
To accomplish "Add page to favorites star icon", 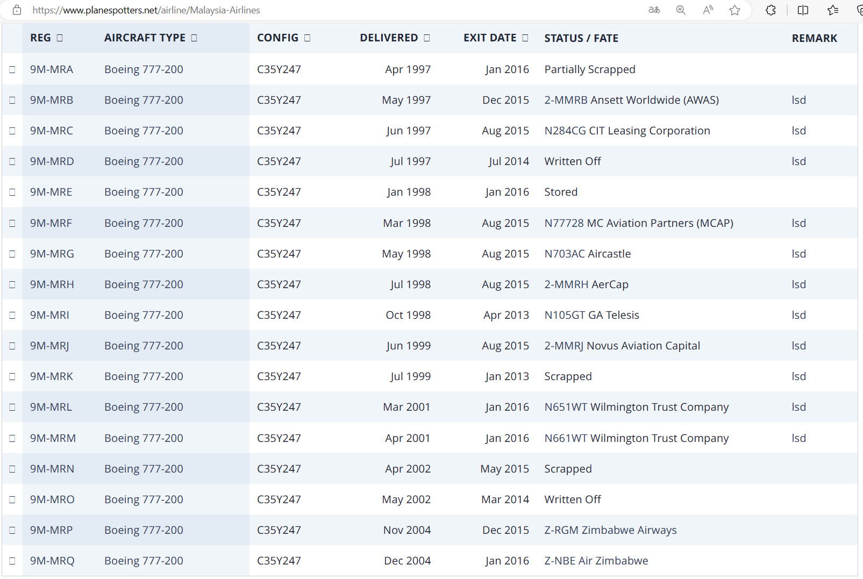I will pos(734,10).
